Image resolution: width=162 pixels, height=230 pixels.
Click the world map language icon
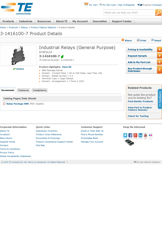pos(140,5)
